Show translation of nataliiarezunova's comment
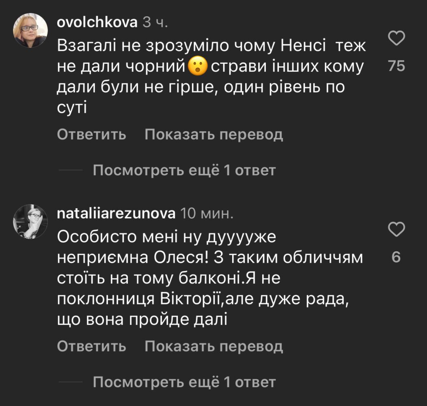 213,346
